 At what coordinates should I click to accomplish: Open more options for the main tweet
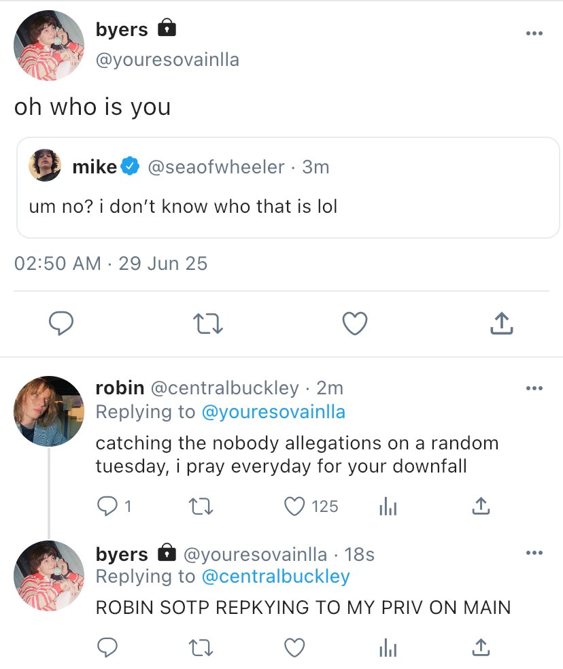(x=534, y=33)
